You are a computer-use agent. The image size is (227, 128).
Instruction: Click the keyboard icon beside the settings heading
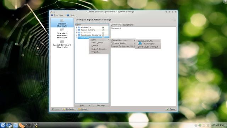174,20
